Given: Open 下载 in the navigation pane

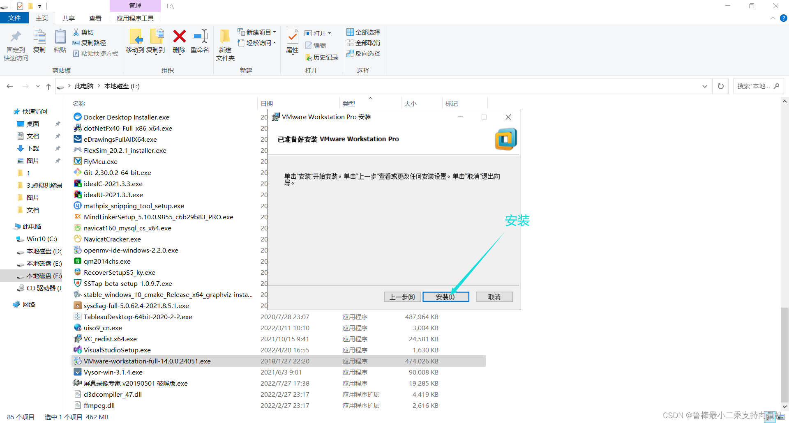Looking at the screenshot, I should click(x=33, y=149).
